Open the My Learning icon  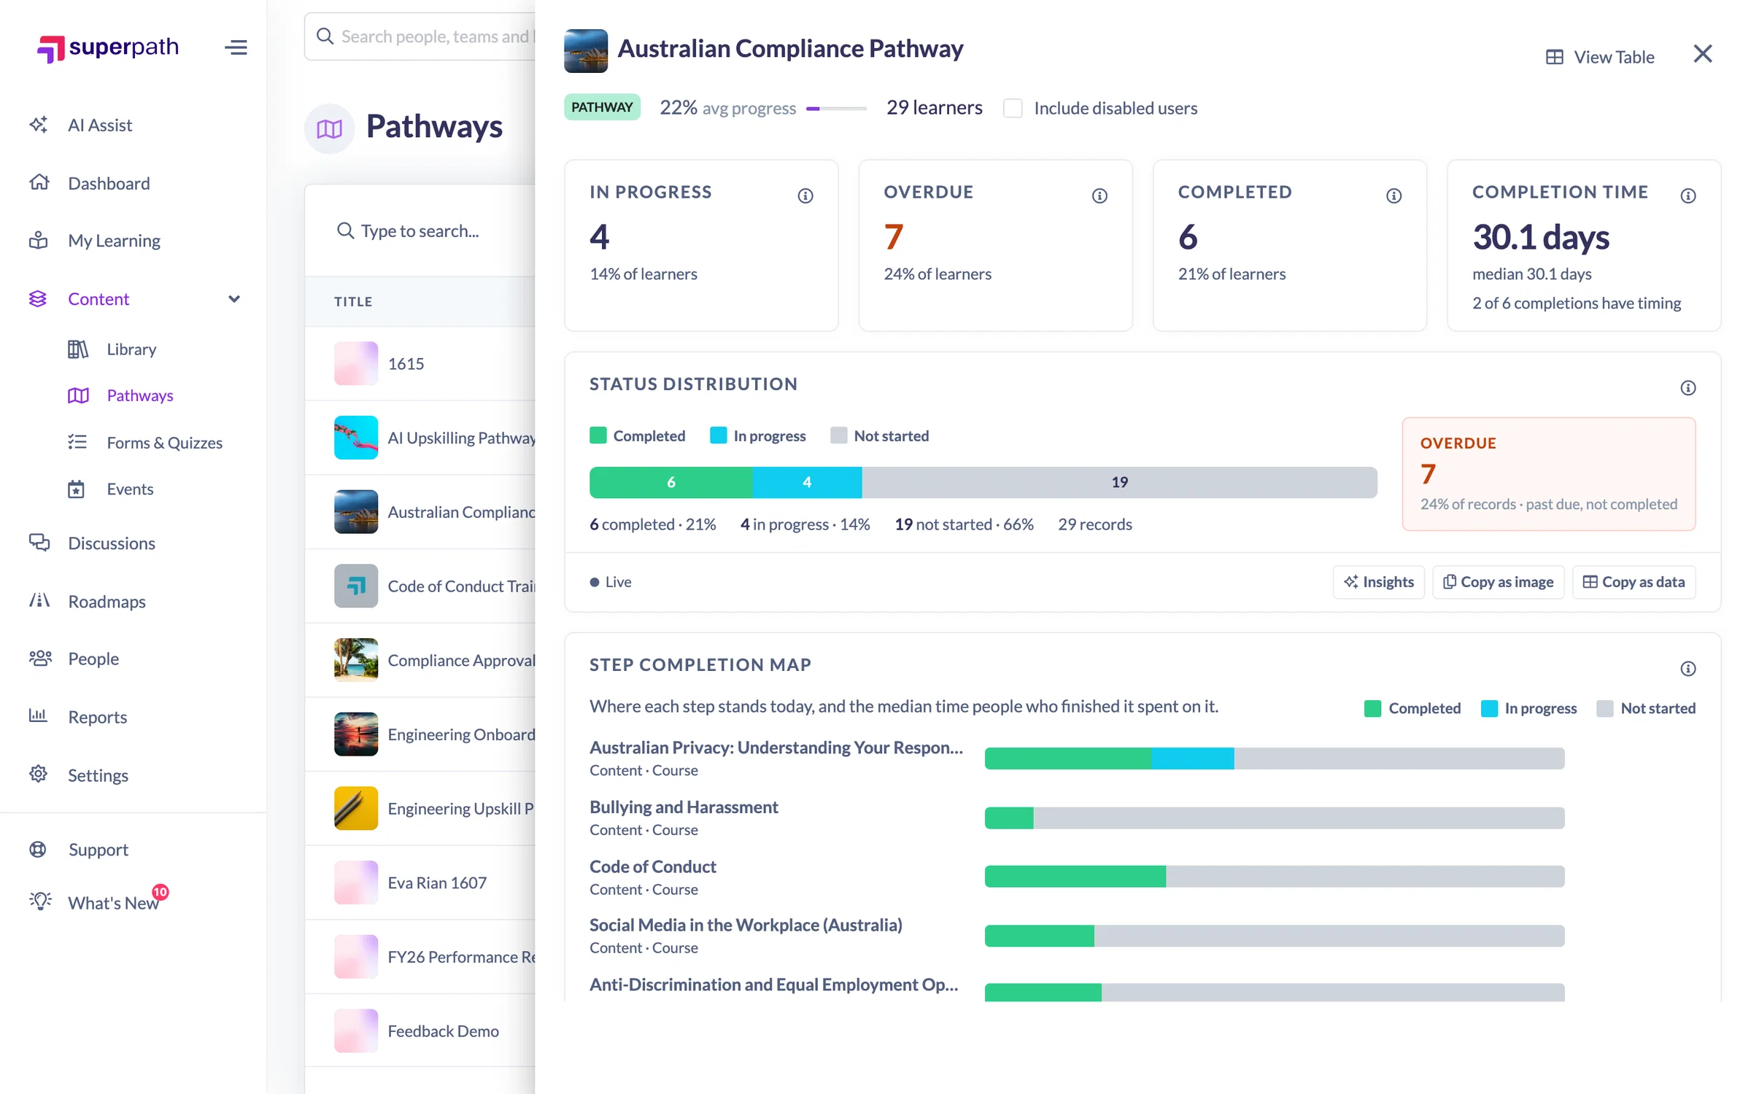[x=39, y=240]
